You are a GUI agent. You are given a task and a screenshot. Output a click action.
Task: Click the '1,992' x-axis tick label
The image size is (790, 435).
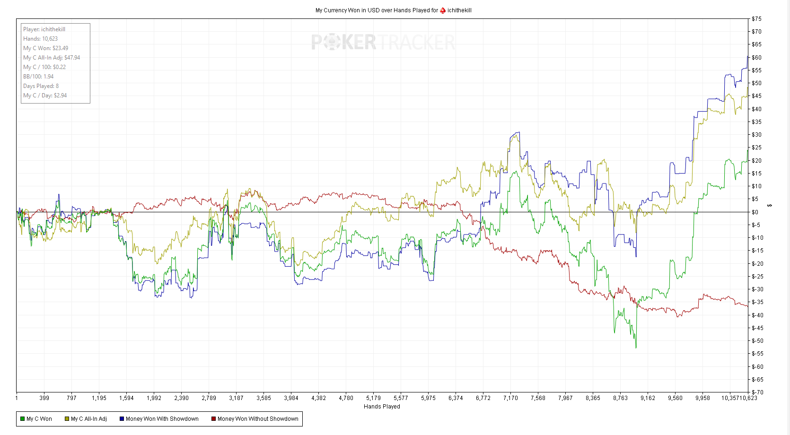[x=154, y=398]
